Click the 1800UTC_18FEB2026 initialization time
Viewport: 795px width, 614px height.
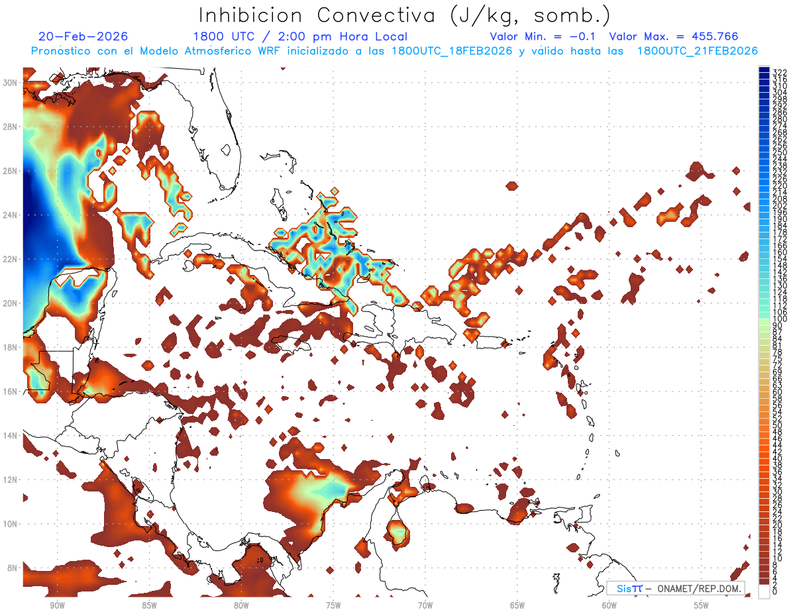pos(452,51)
